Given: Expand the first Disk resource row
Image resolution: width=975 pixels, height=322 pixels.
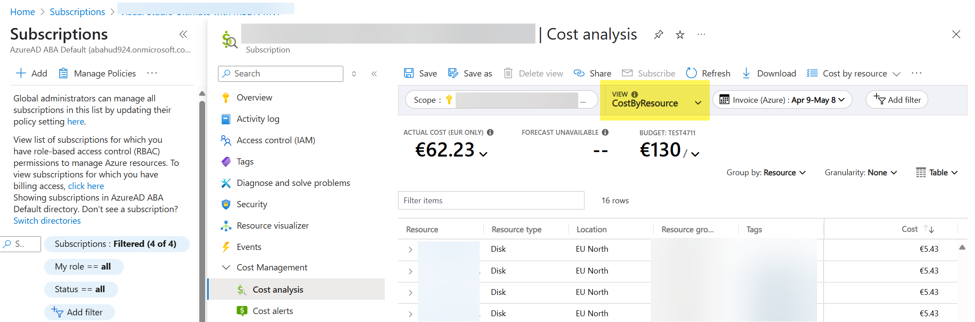Looking at the screenshot, I should [x=410, y=250].
